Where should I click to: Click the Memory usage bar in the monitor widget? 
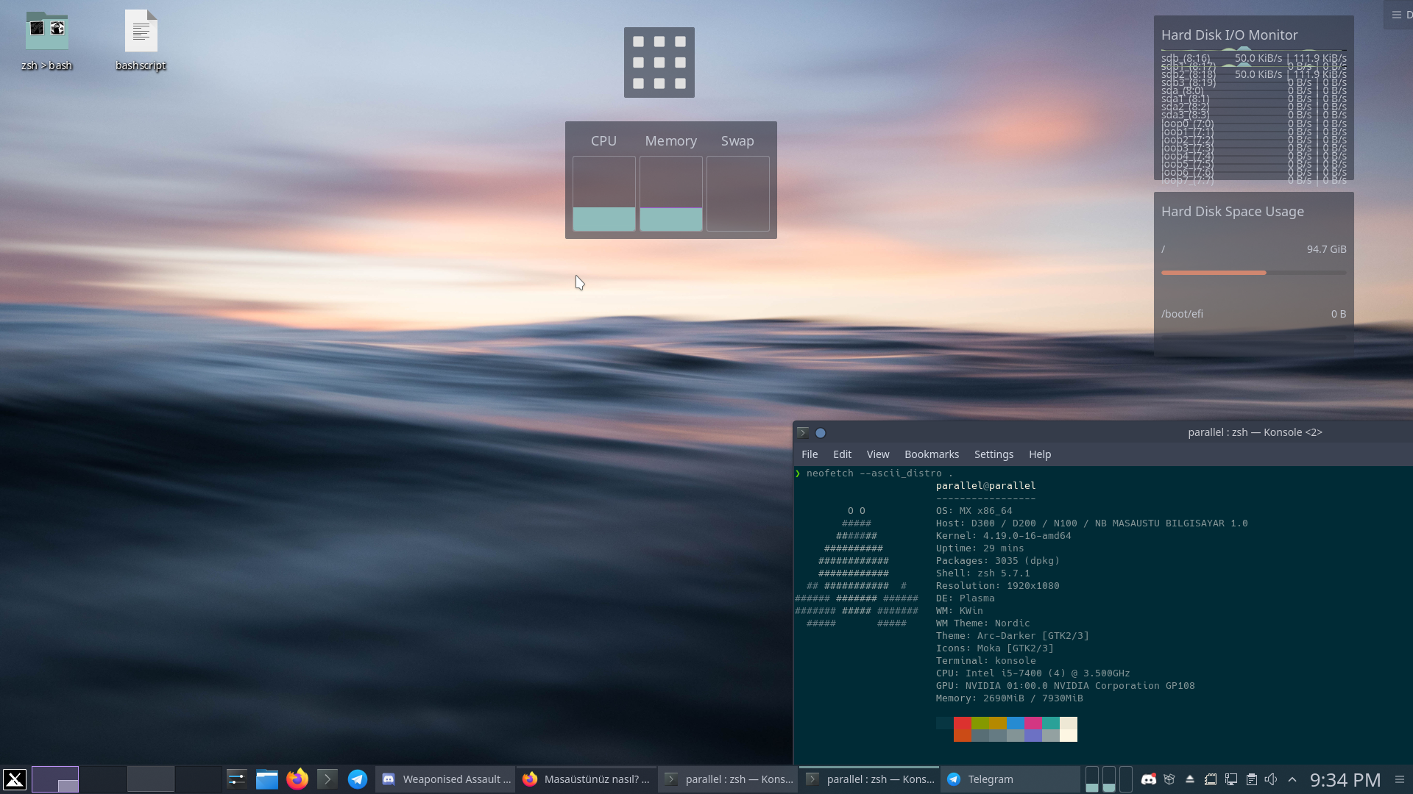[671, 194]
